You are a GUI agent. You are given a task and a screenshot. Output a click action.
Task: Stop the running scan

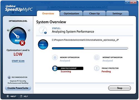coord(120,88)
